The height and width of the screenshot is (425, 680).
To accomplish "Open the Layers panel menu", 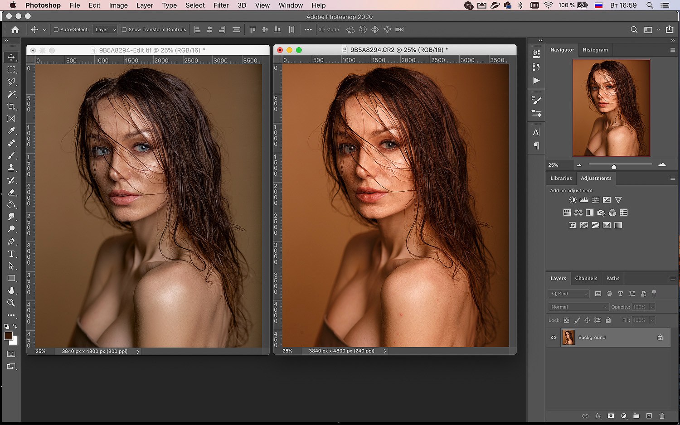I will 673,278.
